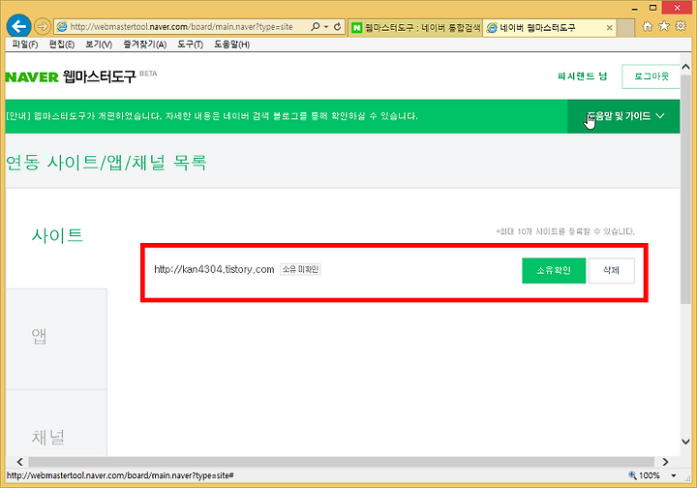697x488 pixels.
Task: Open zoom level dropdown arrow in status bar
Action: tap(674, 475)
